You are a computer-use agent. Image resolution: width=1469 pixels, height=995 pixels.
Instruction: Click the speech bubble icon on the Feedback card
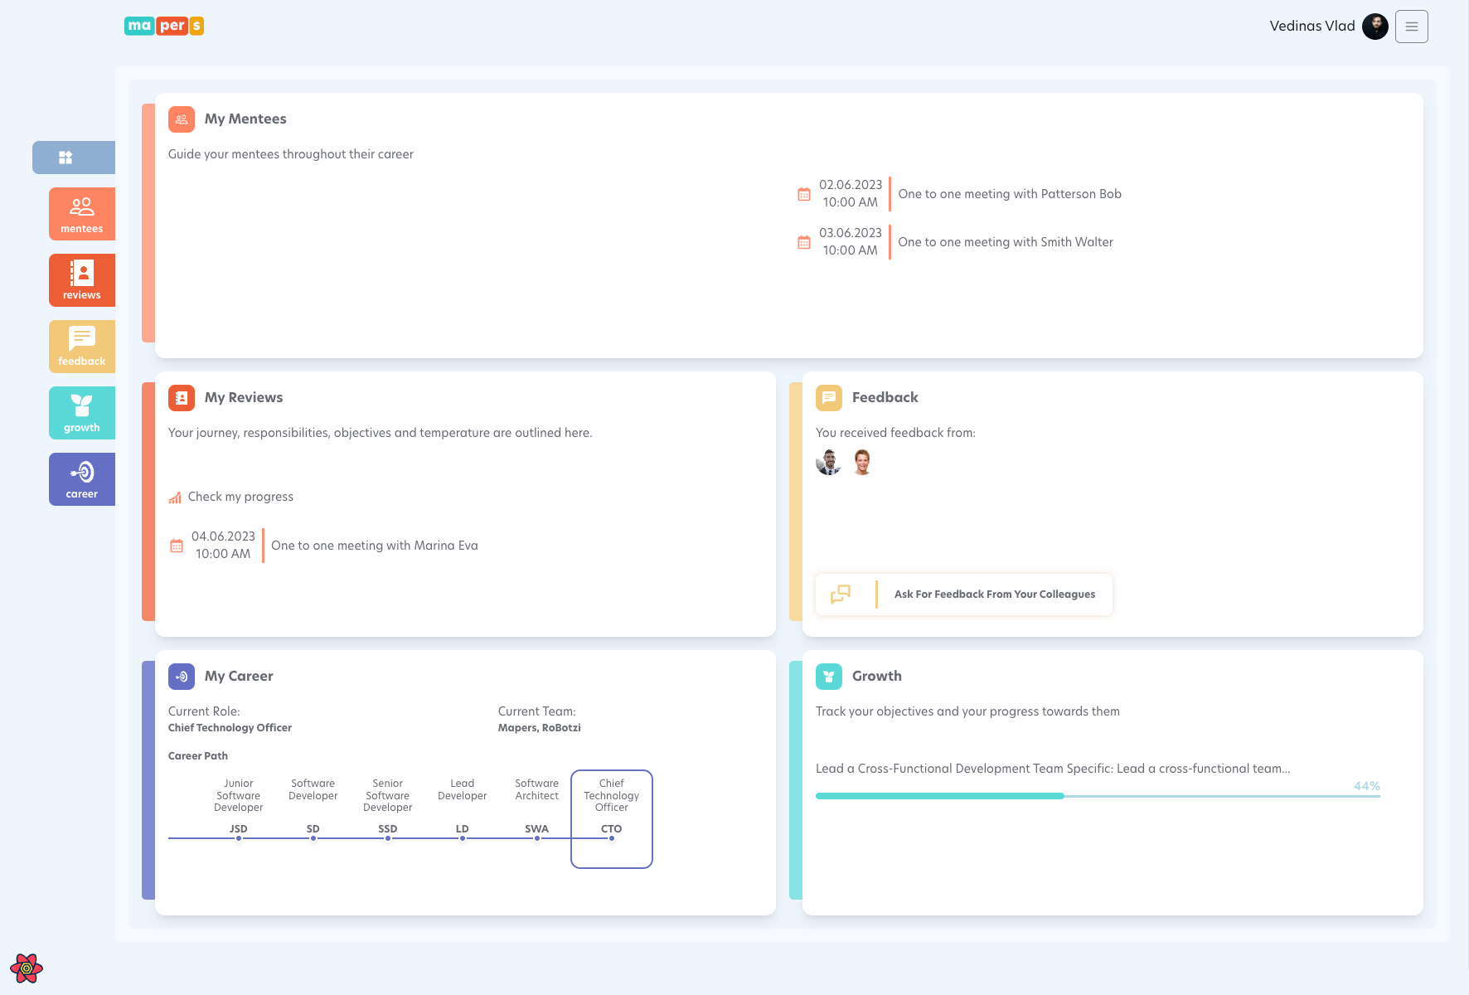coord(828,397)
